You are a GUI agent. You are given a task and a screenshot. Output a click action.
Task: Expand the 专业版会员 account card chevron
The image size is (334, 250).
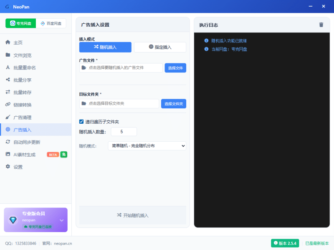(62, 220)
